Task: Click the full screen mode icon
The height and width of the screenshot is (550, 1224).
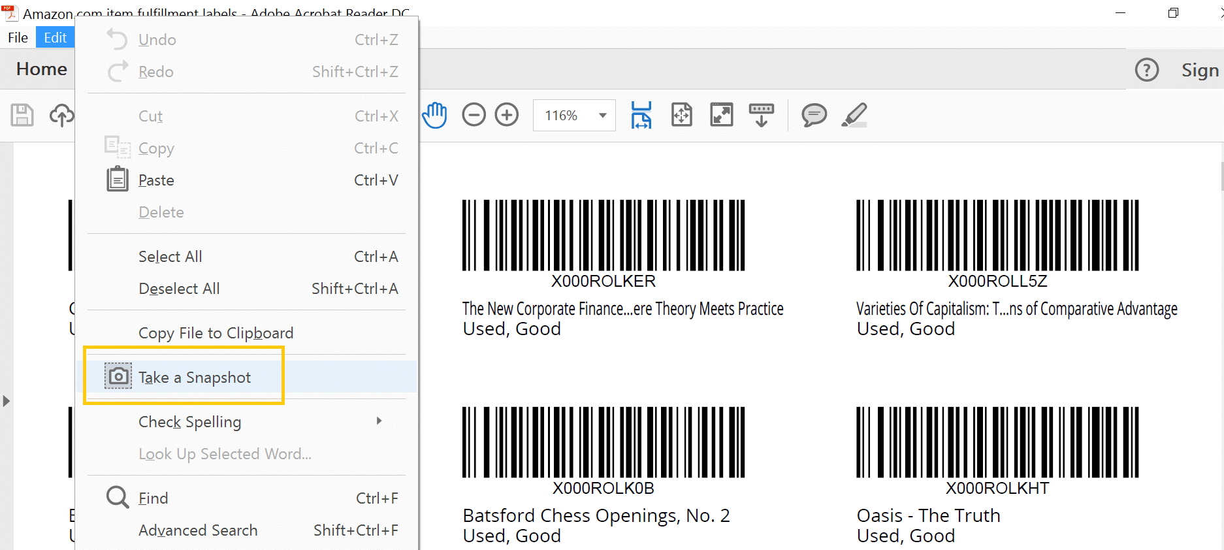Action: [x=722, y=115]
